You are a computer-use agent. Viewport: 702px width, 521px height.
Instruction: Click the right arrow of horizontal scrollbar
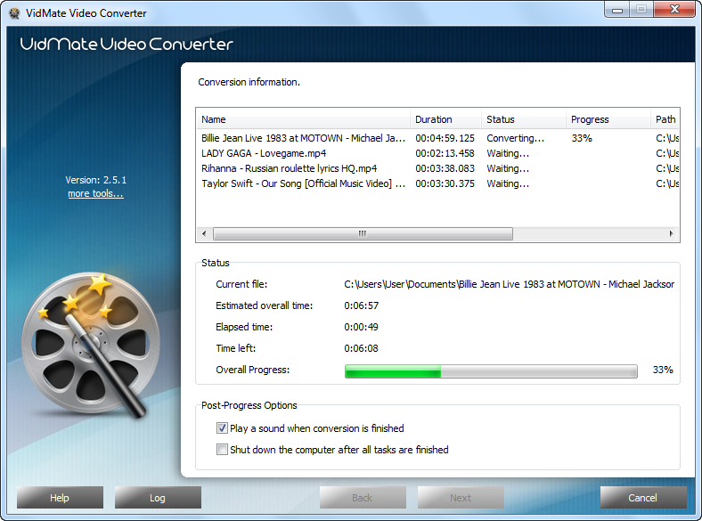tap(671, 233)
